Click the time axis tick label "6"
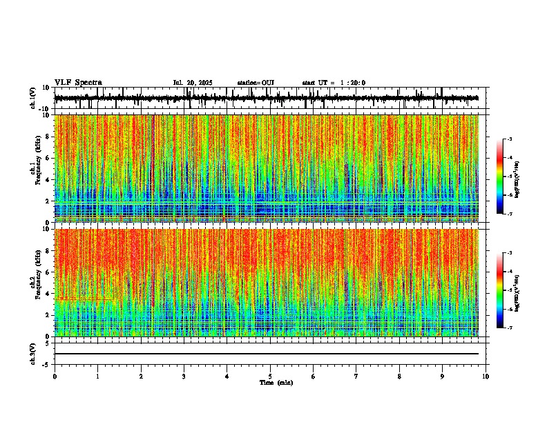 (x=314, y=376)
